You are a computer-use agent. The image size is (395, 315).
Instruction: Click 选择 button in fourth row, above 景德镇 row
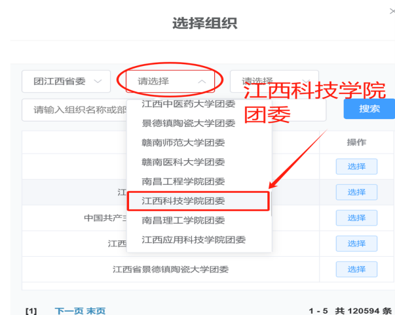click(356, 243)
